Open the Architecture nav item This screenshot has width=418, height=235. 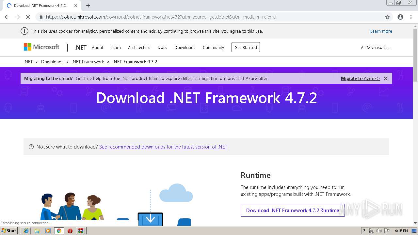coord(139,48)
